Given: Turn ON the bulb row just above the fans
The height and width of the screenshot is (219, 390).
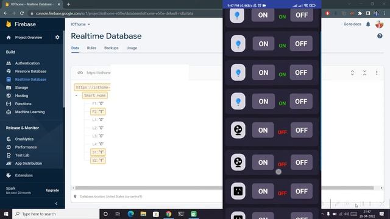Looking at the screenshot, I should (x=263, y=102).
